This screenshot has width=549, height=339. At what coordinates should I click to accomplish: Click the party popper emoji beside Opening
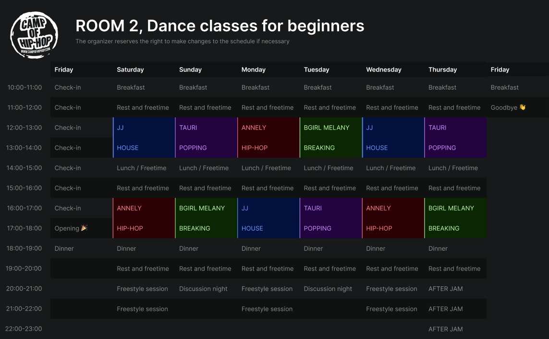click(84, 228)
